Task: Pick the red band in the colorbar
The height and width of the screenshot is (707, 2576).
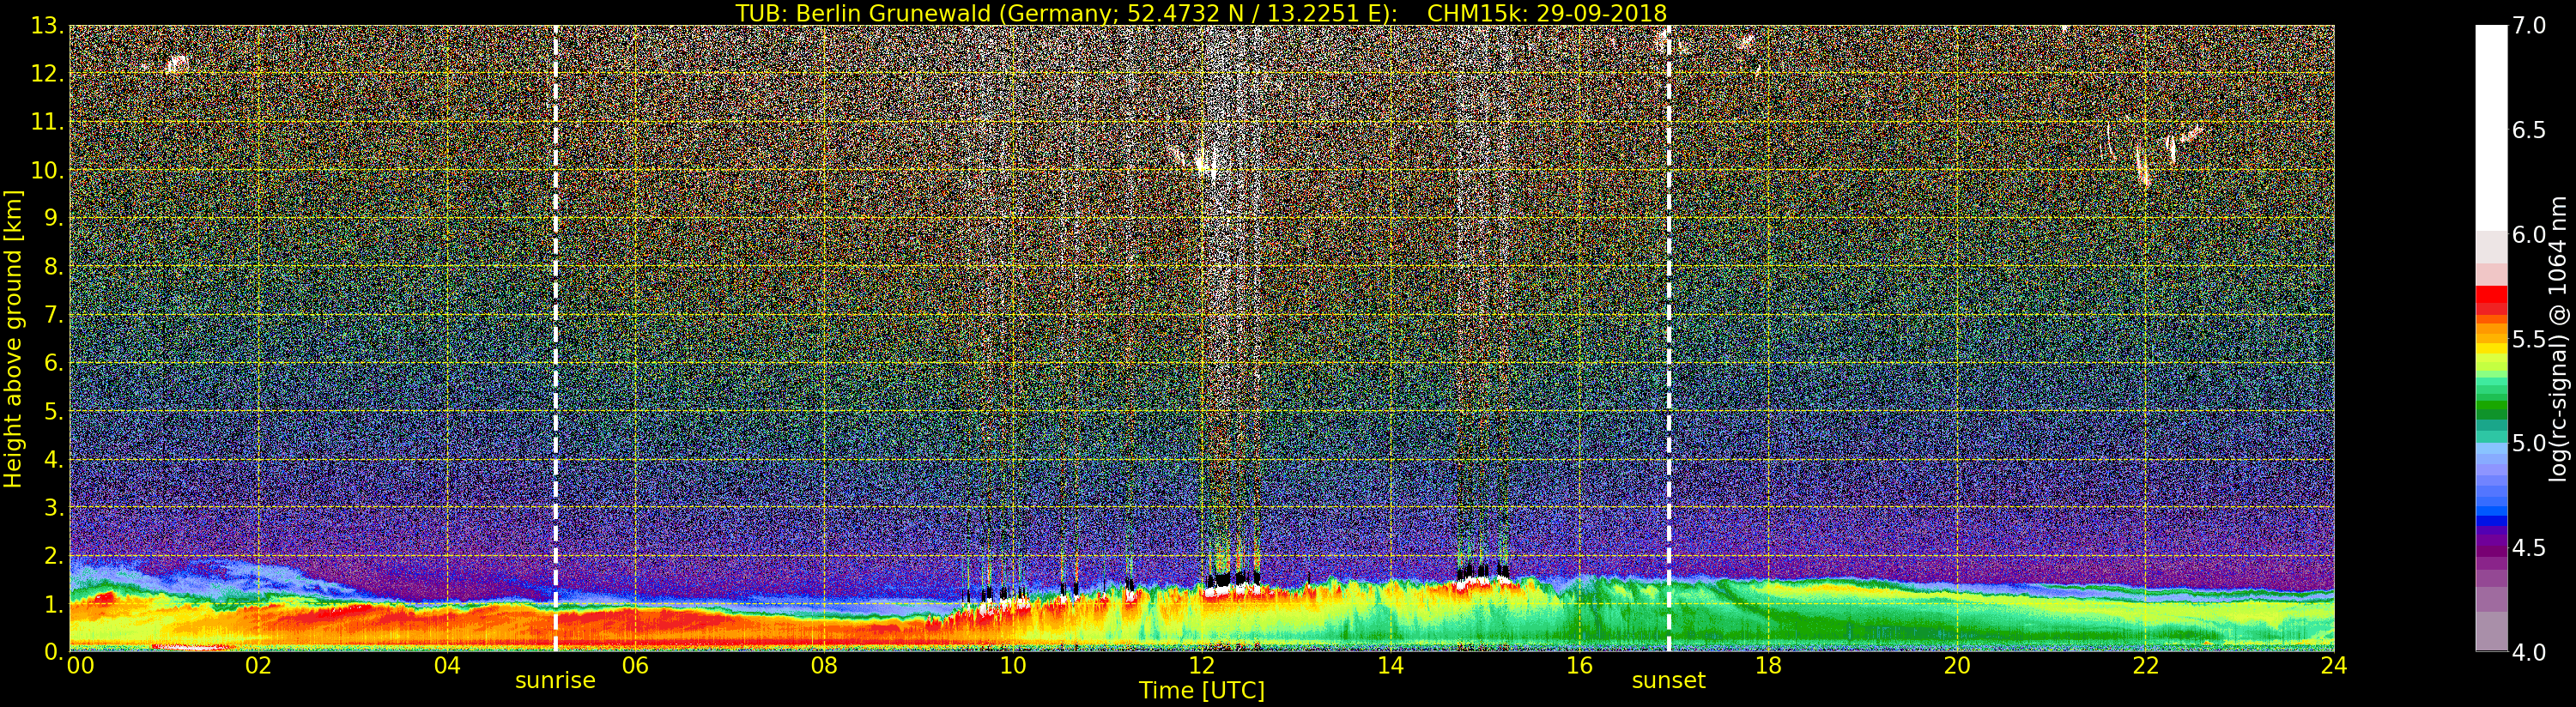Action: (x=2491, y=298)
